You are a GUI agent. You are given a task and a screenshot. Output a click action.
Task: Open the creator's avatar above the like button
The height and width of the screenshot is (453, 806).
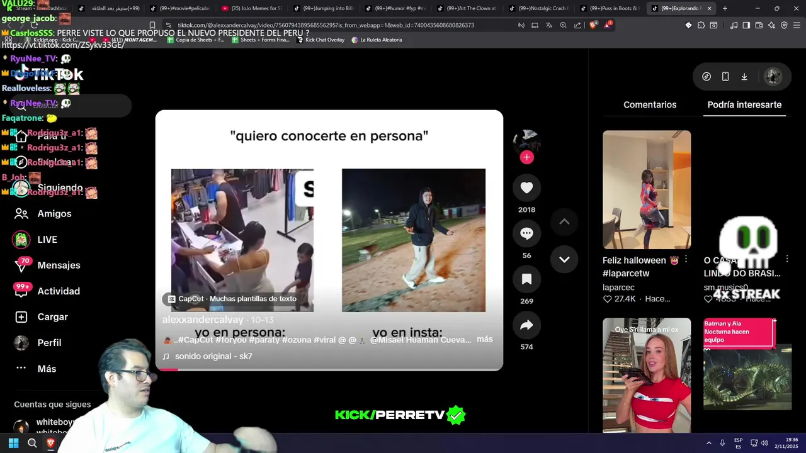pos(527,142)
